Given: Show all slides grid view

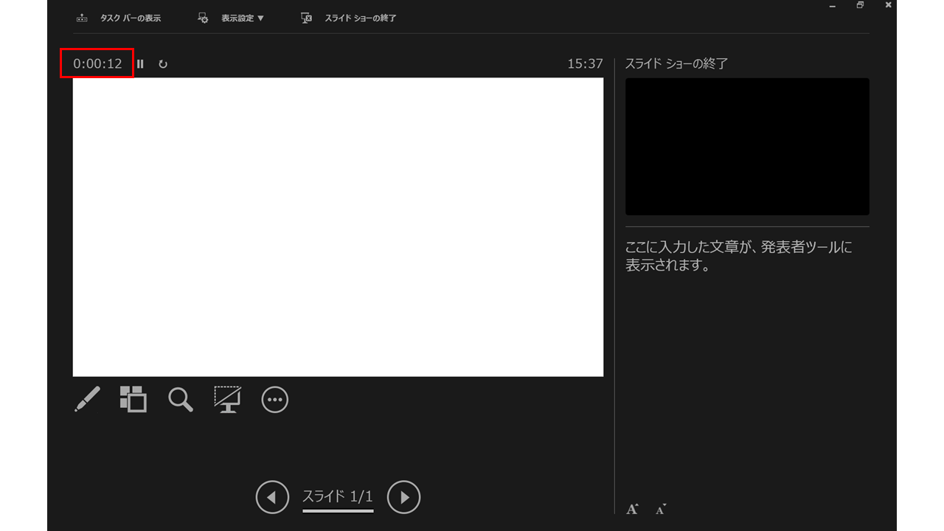Looking at the screenshot, I should coord(133,399).
